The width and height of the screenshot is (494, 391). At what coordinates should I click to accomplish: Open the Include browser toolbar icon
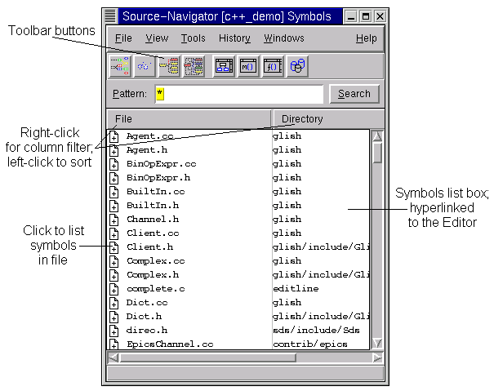click(194, 66)
